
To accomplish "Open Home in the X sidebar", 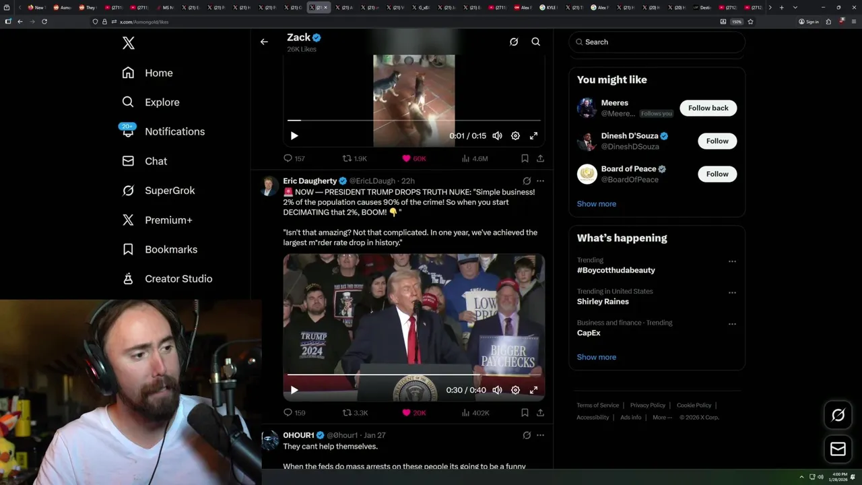I will (147, 73).
